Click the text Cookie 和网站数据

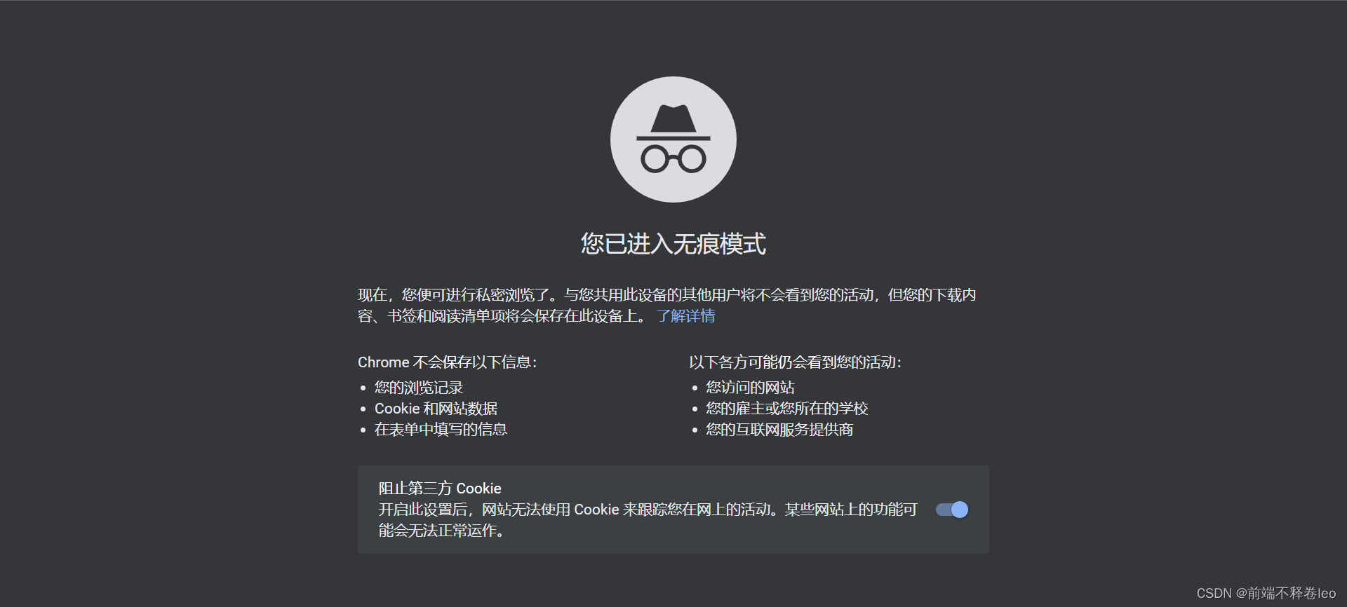click(436, 409)
